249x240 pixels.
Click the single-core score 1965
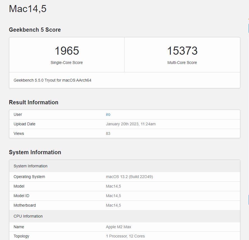[x=67, y=51]
